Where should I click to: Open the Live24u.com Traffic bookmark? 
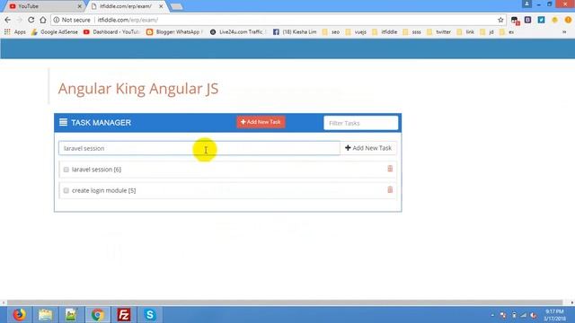point(238,32)
